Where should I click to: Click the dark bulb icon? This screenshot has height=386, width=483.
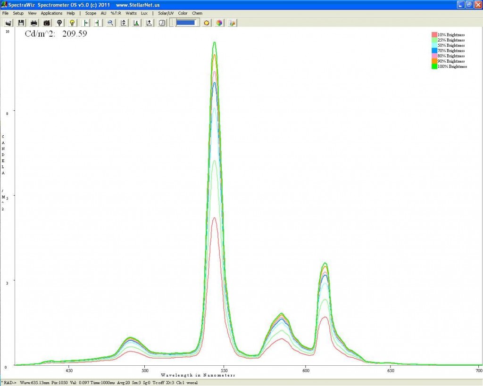pyautogui.click(x=59, y=23)
